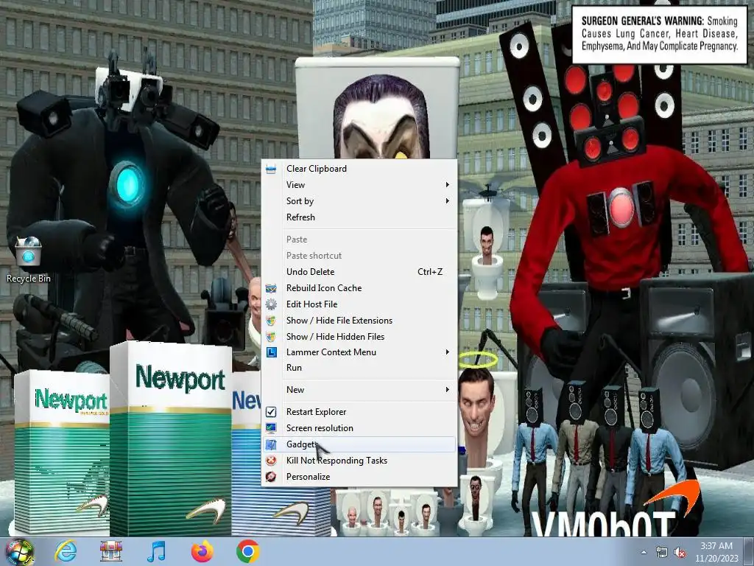Click the Lammer Context Menu blue icon
Screen dimensions: 754x566
click(x=271, y=352)
